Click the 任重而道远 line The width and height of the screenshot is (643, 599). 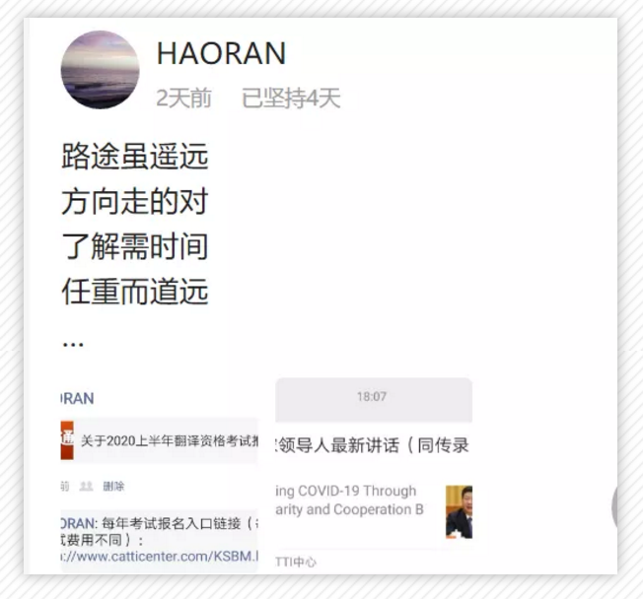135,292
